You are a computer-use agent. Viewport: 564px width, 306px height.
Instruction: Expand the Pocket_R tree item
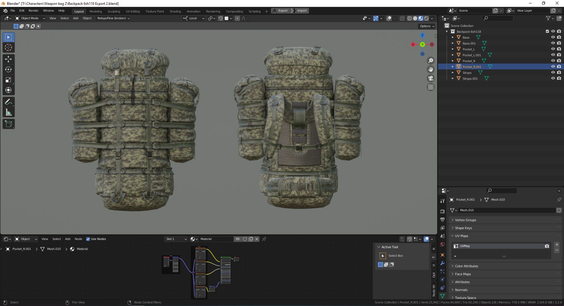[453, 61]
